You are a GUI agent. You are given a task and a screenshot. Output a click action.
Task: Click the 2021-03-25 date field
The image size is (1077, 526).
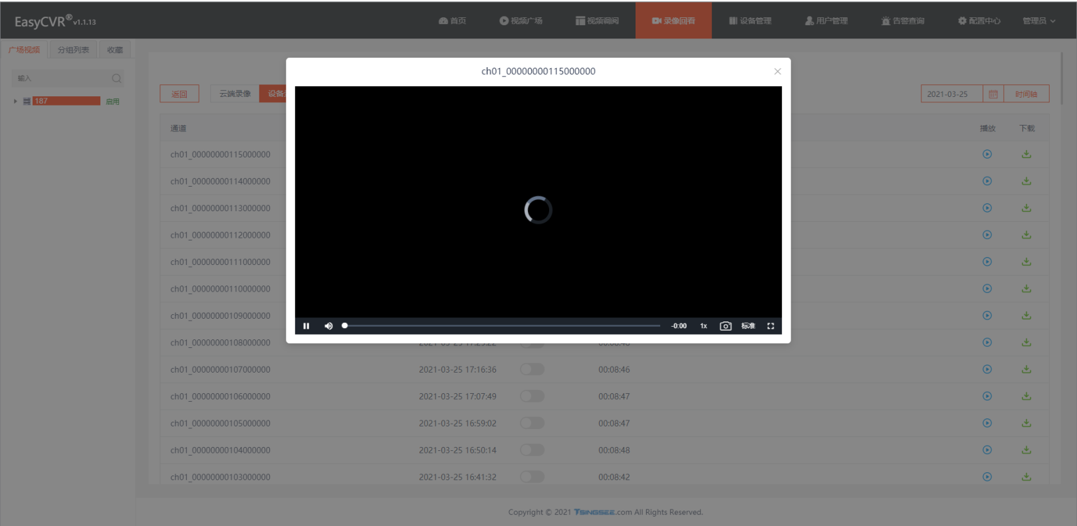(x=952, y=94)
